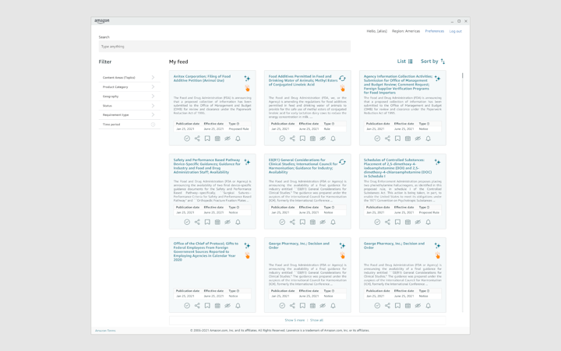The width and height of the screenshot is (561, 351).
Task: Click hand pointer icon on Office of Chief of Protocol card
Action: tap(247, 255)
